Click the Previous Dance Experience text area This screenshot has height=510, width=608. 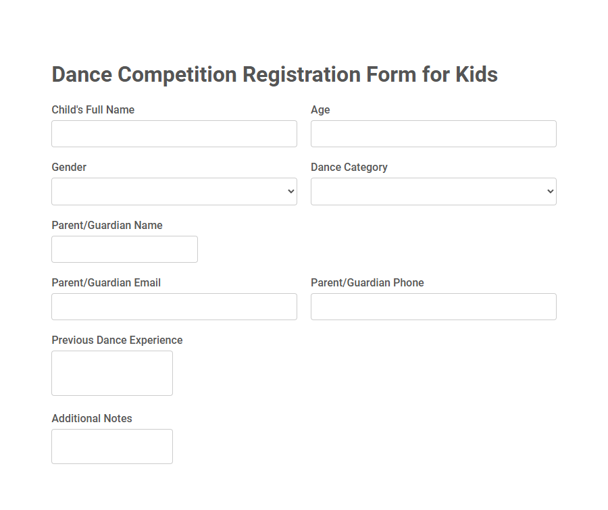click(111, 372)
